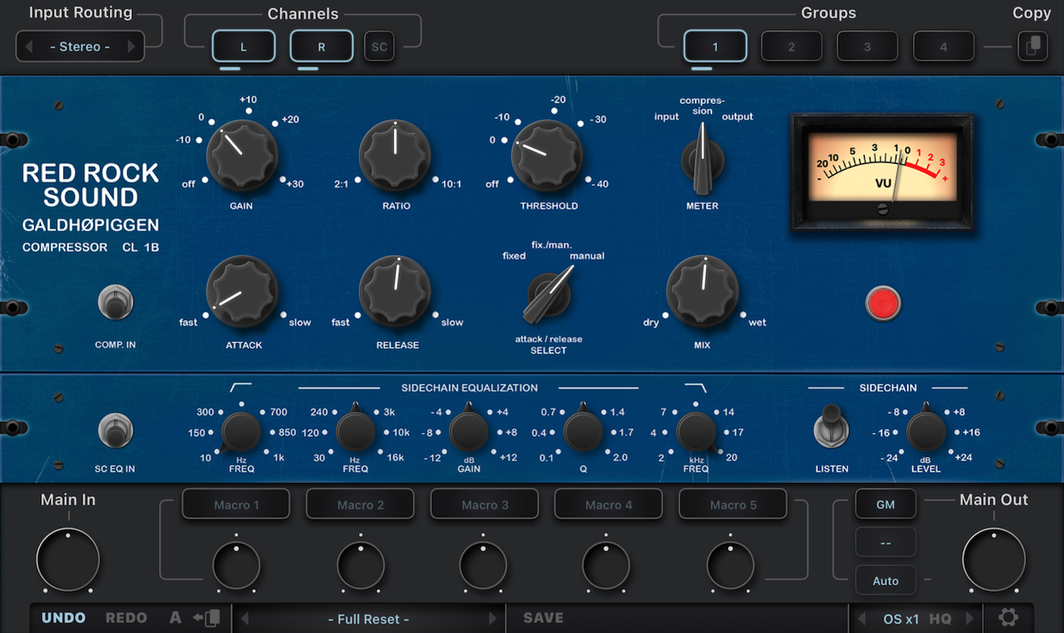Click the Macro 5 button
1064x633 pixels.
(x=733, y=504)
